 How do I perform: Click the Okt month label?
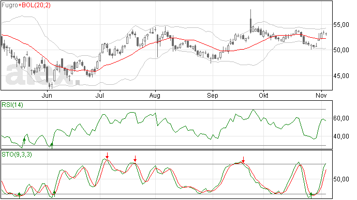(263, 96)
